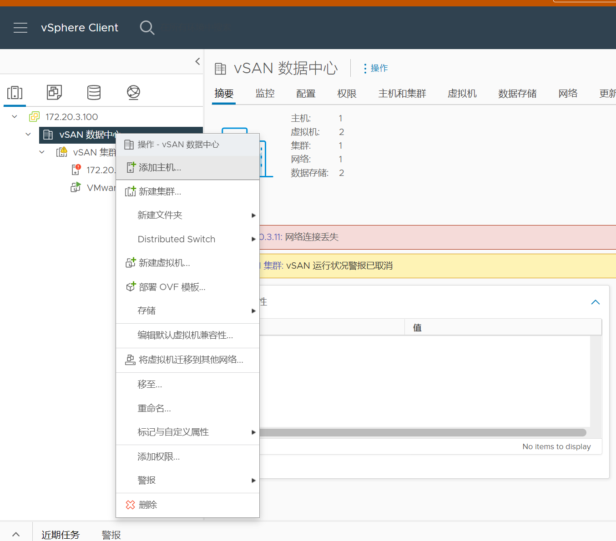This screenshot has width=616, height=541.
Task: Click the New Virtual Machine icon in menu
Action: click(x=131, y=262)
